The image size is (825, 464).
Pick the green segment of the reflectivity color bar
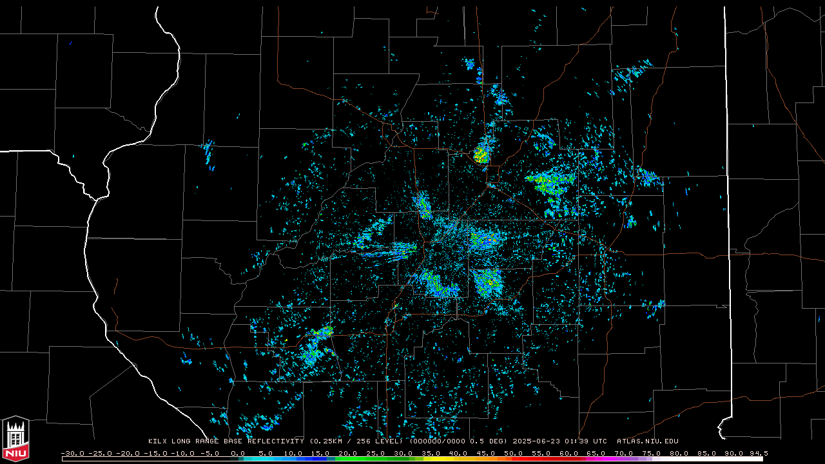coord(374,459)
